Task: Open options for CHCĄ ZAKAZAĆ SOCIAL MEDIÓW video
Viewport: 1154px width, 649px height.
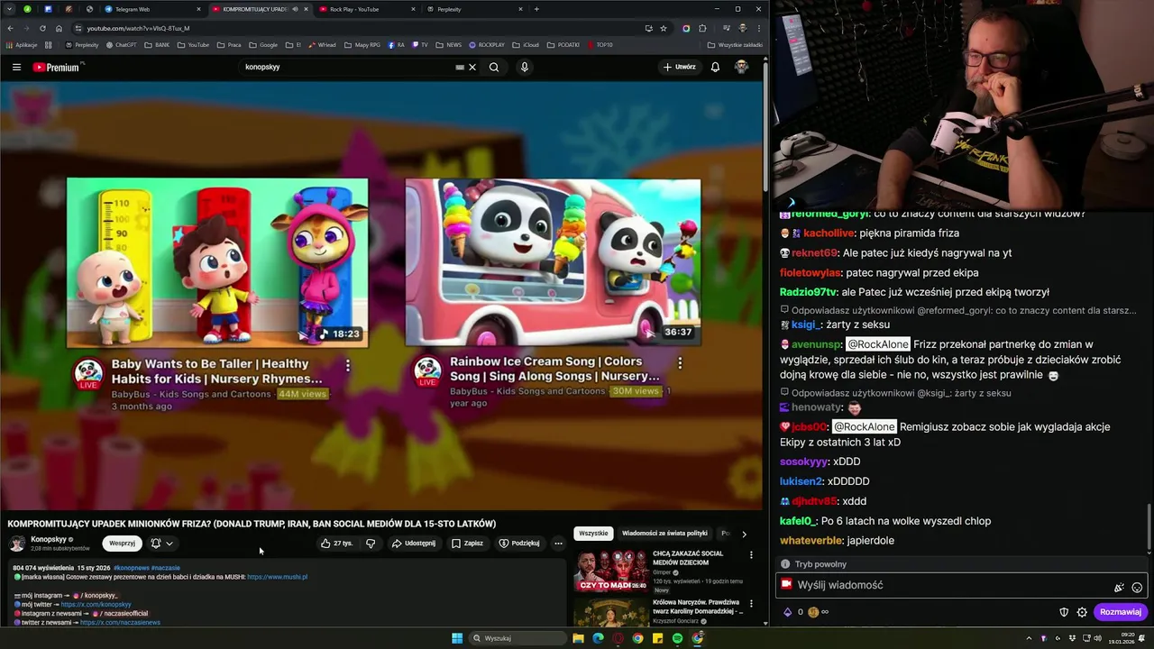Action: [x=751, y=555]
